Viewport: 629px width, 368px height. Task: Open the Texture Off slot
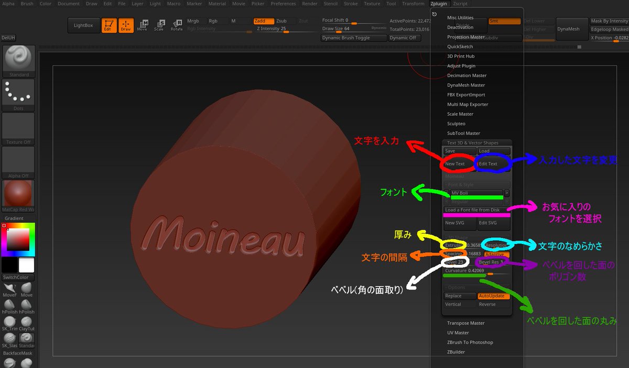[18, 128]
